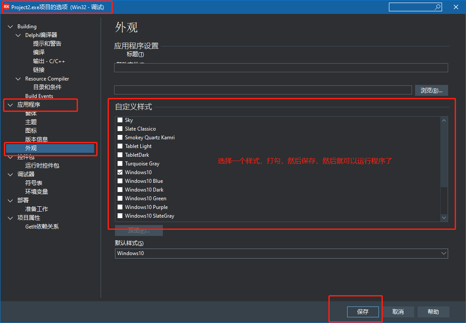Open the 环境变量 page
The width and height of the screenshot is (466, 323).
coord(36,192)
